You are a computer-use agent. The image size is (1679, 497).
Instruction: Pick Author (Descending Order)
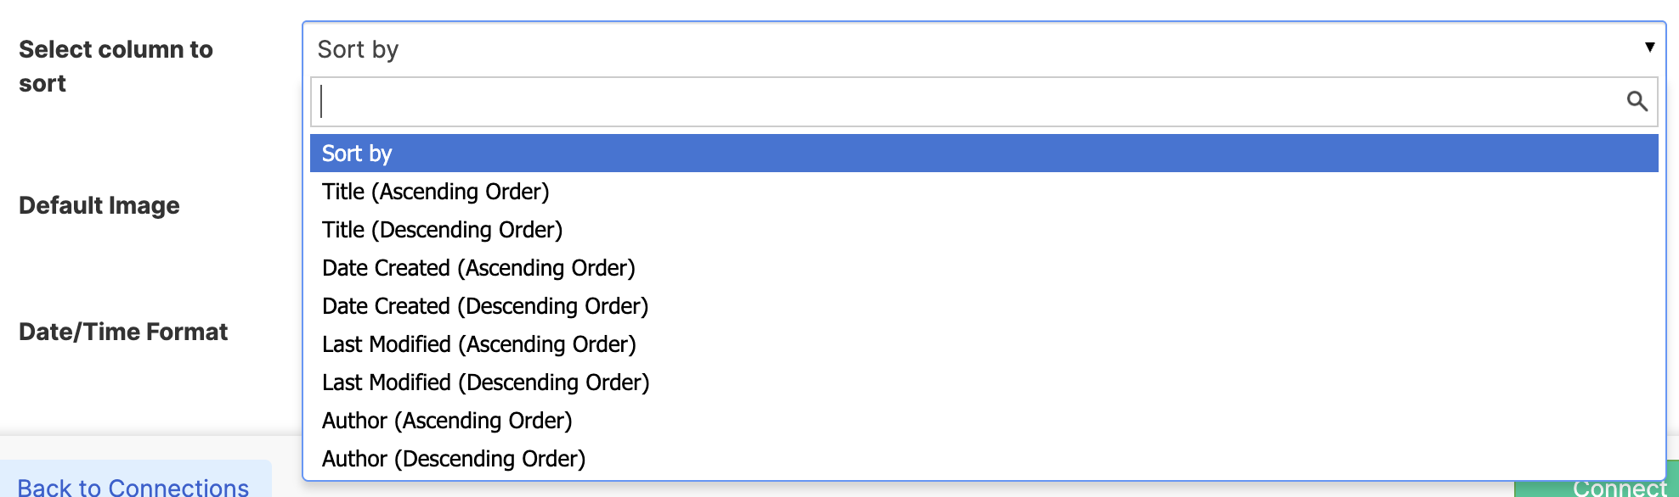tap(453, 458)
